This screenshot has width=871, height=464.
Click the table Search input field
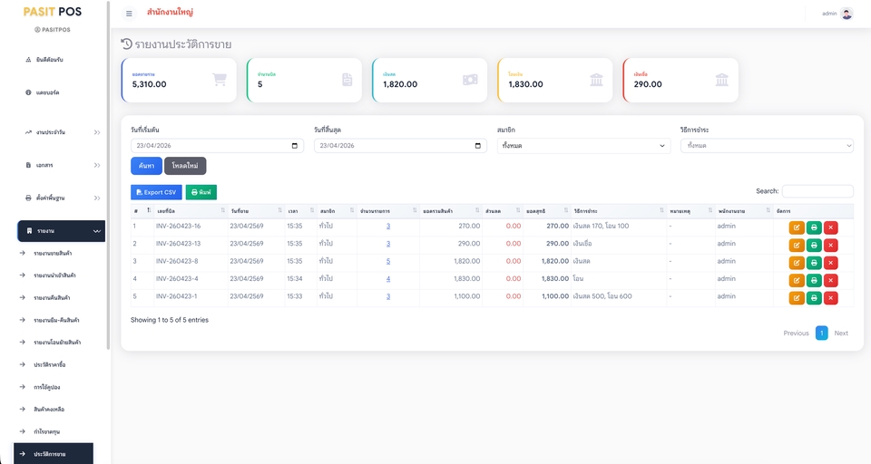pos(817,191)
